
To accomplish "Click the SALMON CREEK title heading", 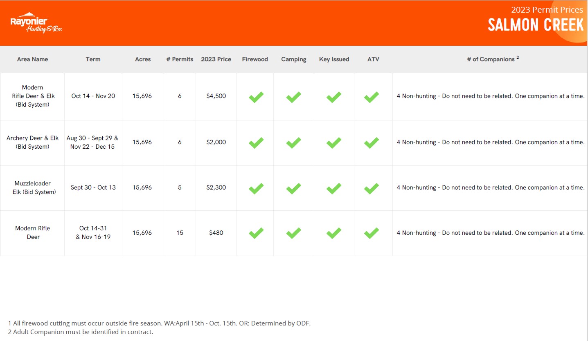I will click(536, 25).
